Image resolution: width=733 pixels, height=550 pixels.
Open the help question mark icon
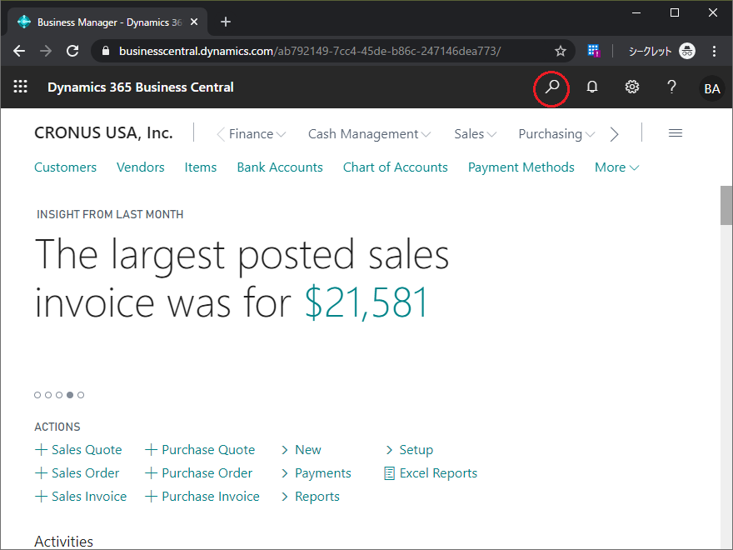pos(671,87)
